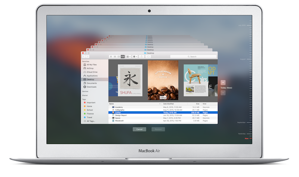Open the gear Action menu
The image size is (299, 177).
135,57
